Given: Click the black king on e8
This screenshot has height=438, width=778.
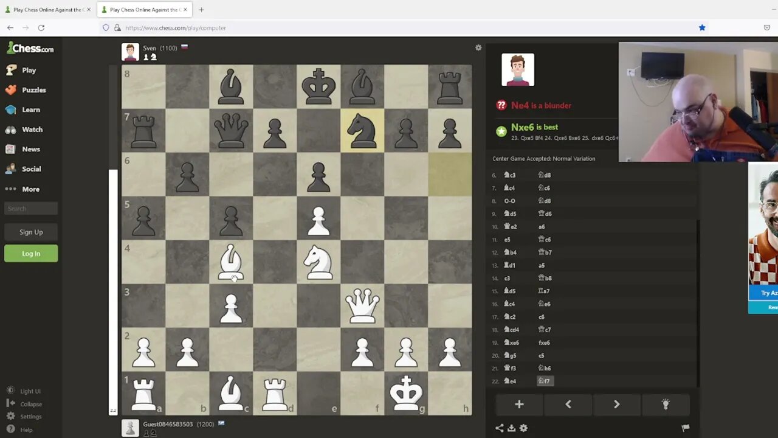Looking at the screenshot, I should 318,86.
